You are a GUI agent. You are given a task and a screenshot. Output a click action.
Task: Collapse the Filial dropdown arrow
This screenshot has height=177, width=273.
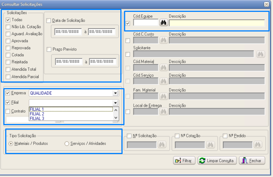115,103
